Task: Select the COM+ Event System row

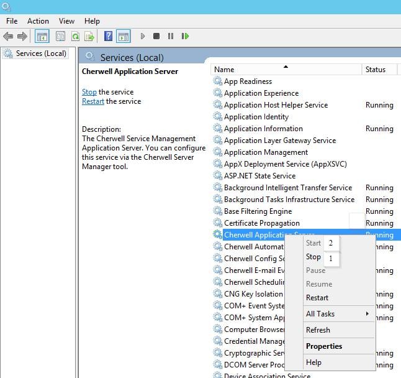Action: tap(248, 305)
